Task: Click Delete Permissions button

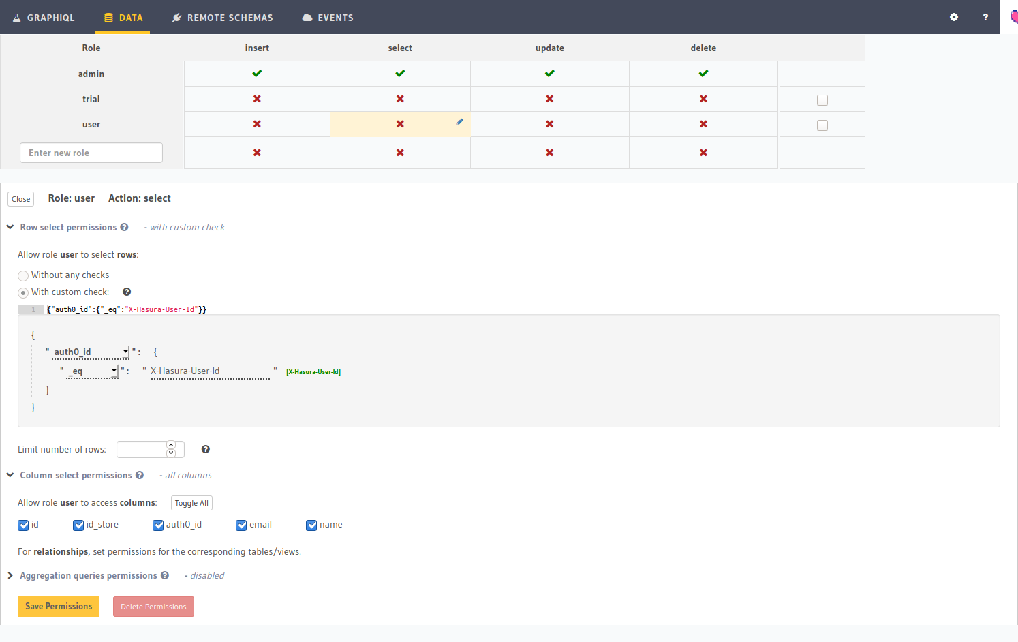Action: (x=153, y=607)
